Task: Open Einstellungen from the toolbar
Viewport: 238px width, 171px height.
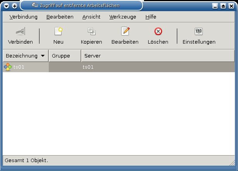Action: coord(199,32)
